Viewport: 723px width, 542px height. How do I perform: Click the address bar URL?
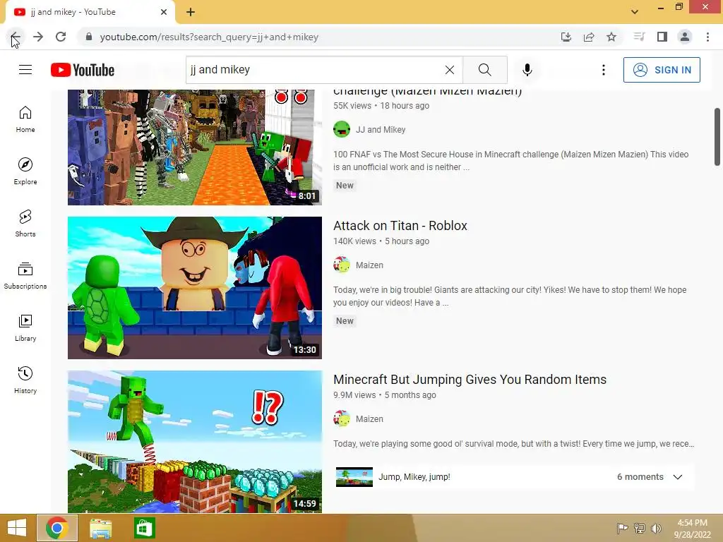(209, 37)
